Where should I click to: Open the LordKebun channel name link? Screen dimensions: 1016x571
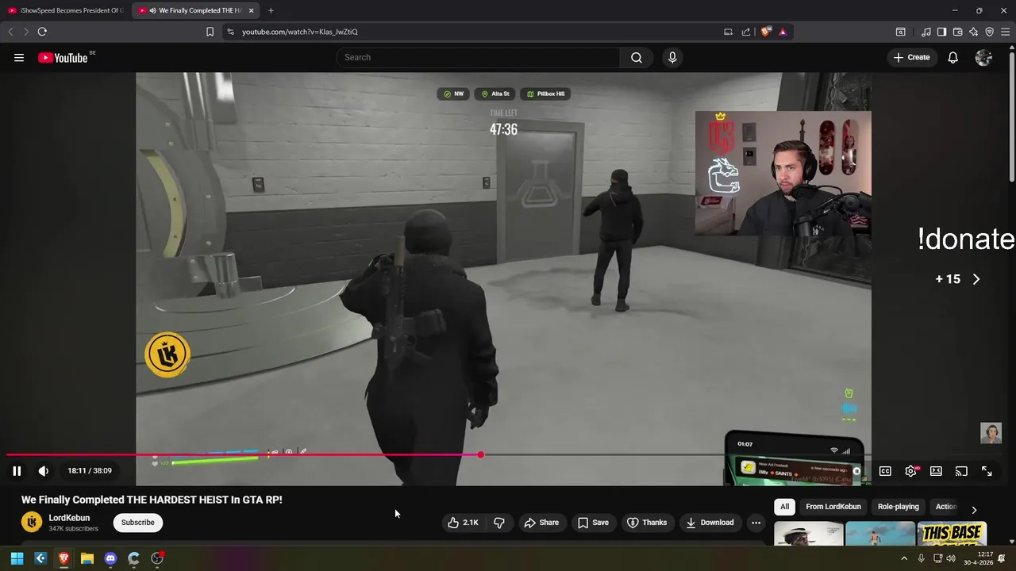pyautogui.click(x=69, y=518)
